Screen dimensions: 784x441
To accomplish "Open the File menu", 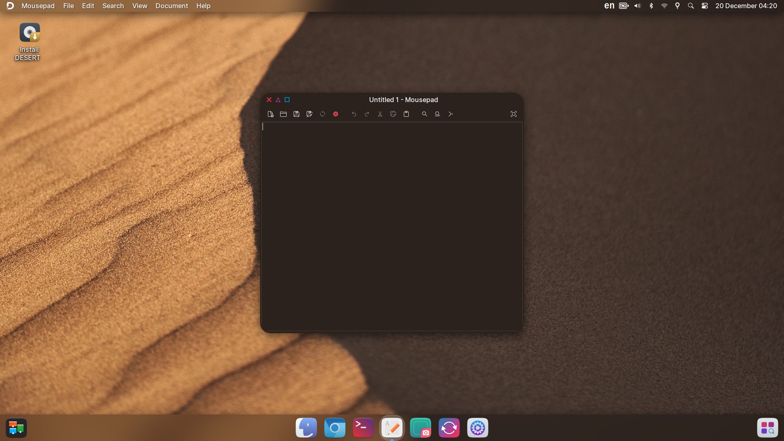I will pos(69,6).
